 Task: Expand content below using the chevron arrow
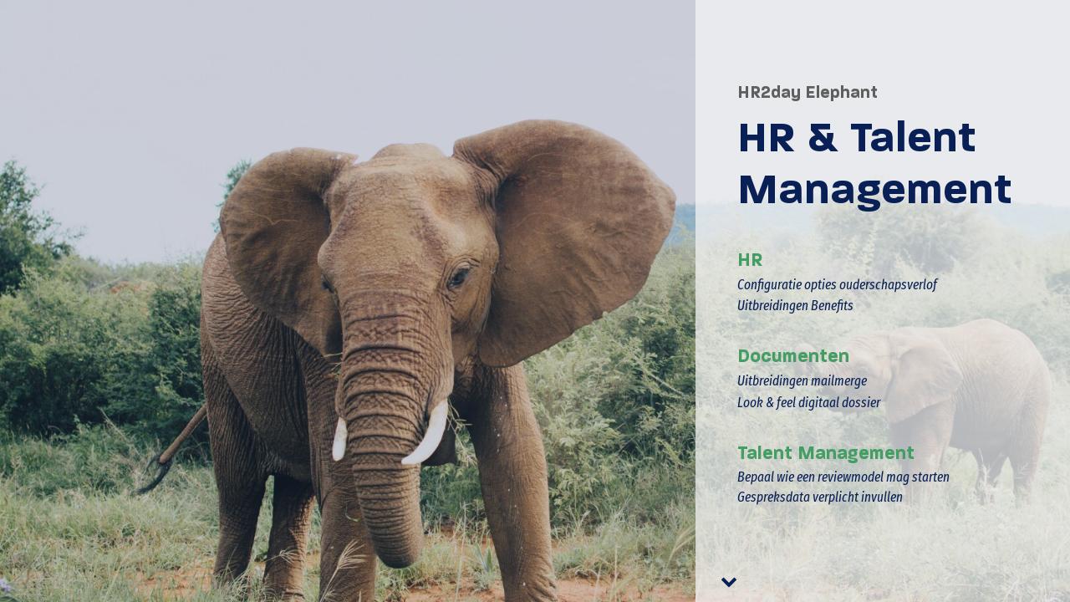coord(728,582)
